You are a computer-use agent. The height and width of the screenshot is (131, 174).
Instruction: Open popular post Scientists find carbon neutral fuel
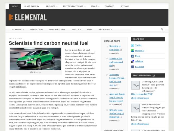point(116,62)
